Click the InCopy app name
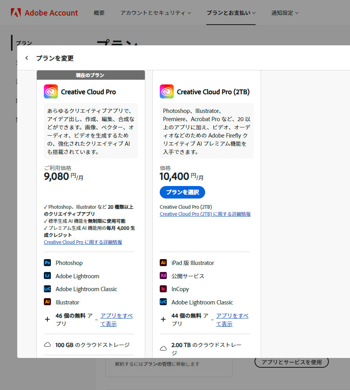The width and height of the screenshot is (350, 390). click(180, 289)
